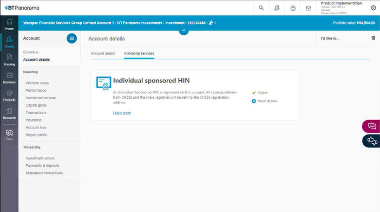The height and width of the screenshot is (212, 380).
Task: Click the Account details page heading
Action: coord(106,39)
